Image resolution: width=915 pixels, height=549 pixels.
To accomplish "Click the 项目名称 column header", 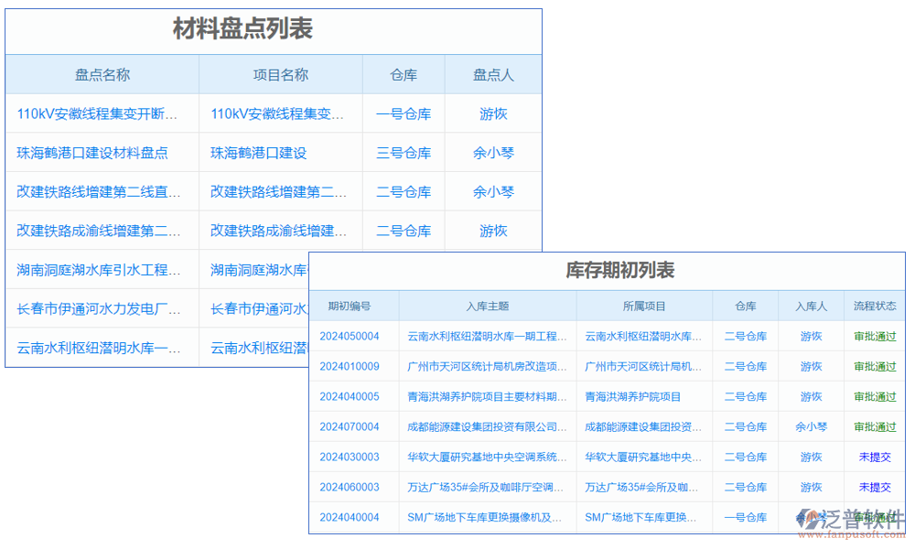I will 281,74.
